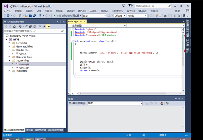Screen dimensions: 203x140
Task: Expand the Generated Files folder
Action: 9,46
